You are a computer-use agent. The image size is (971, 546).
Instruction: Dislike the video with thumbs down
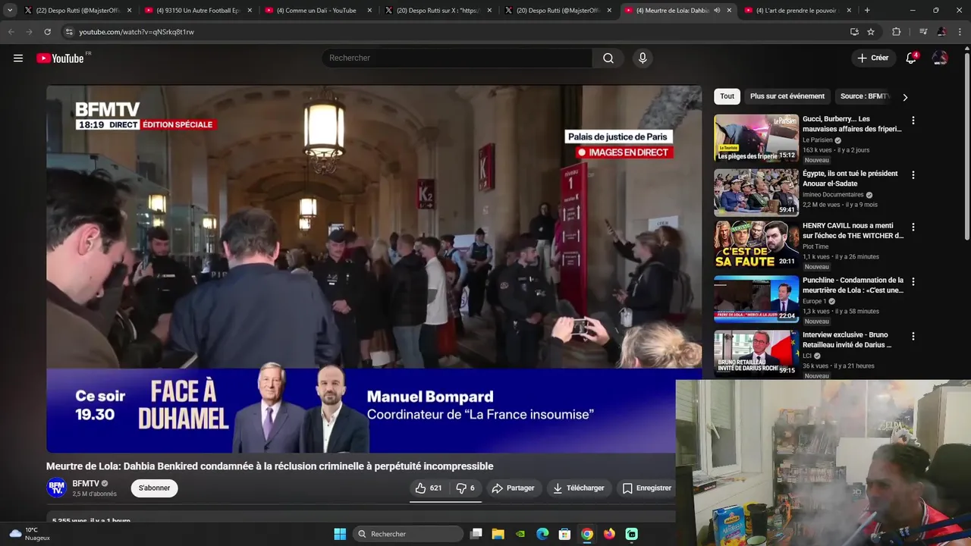[x=466, y=488]
